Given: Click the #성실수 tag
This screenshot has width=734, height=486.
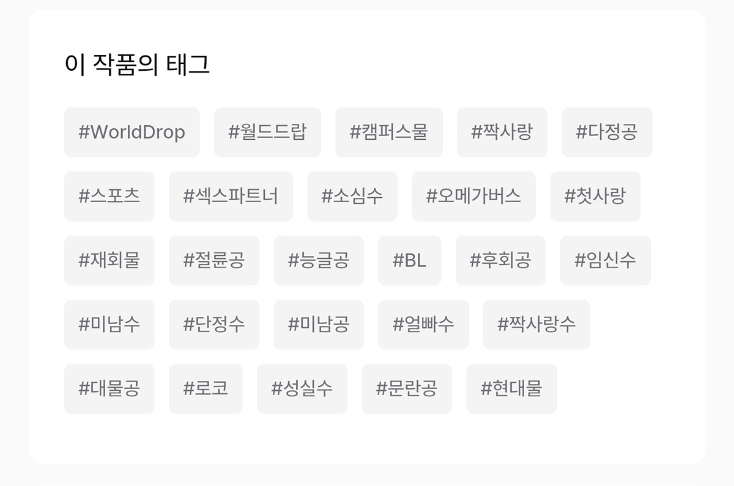Looking at the screenshot, I should (302, 388).
